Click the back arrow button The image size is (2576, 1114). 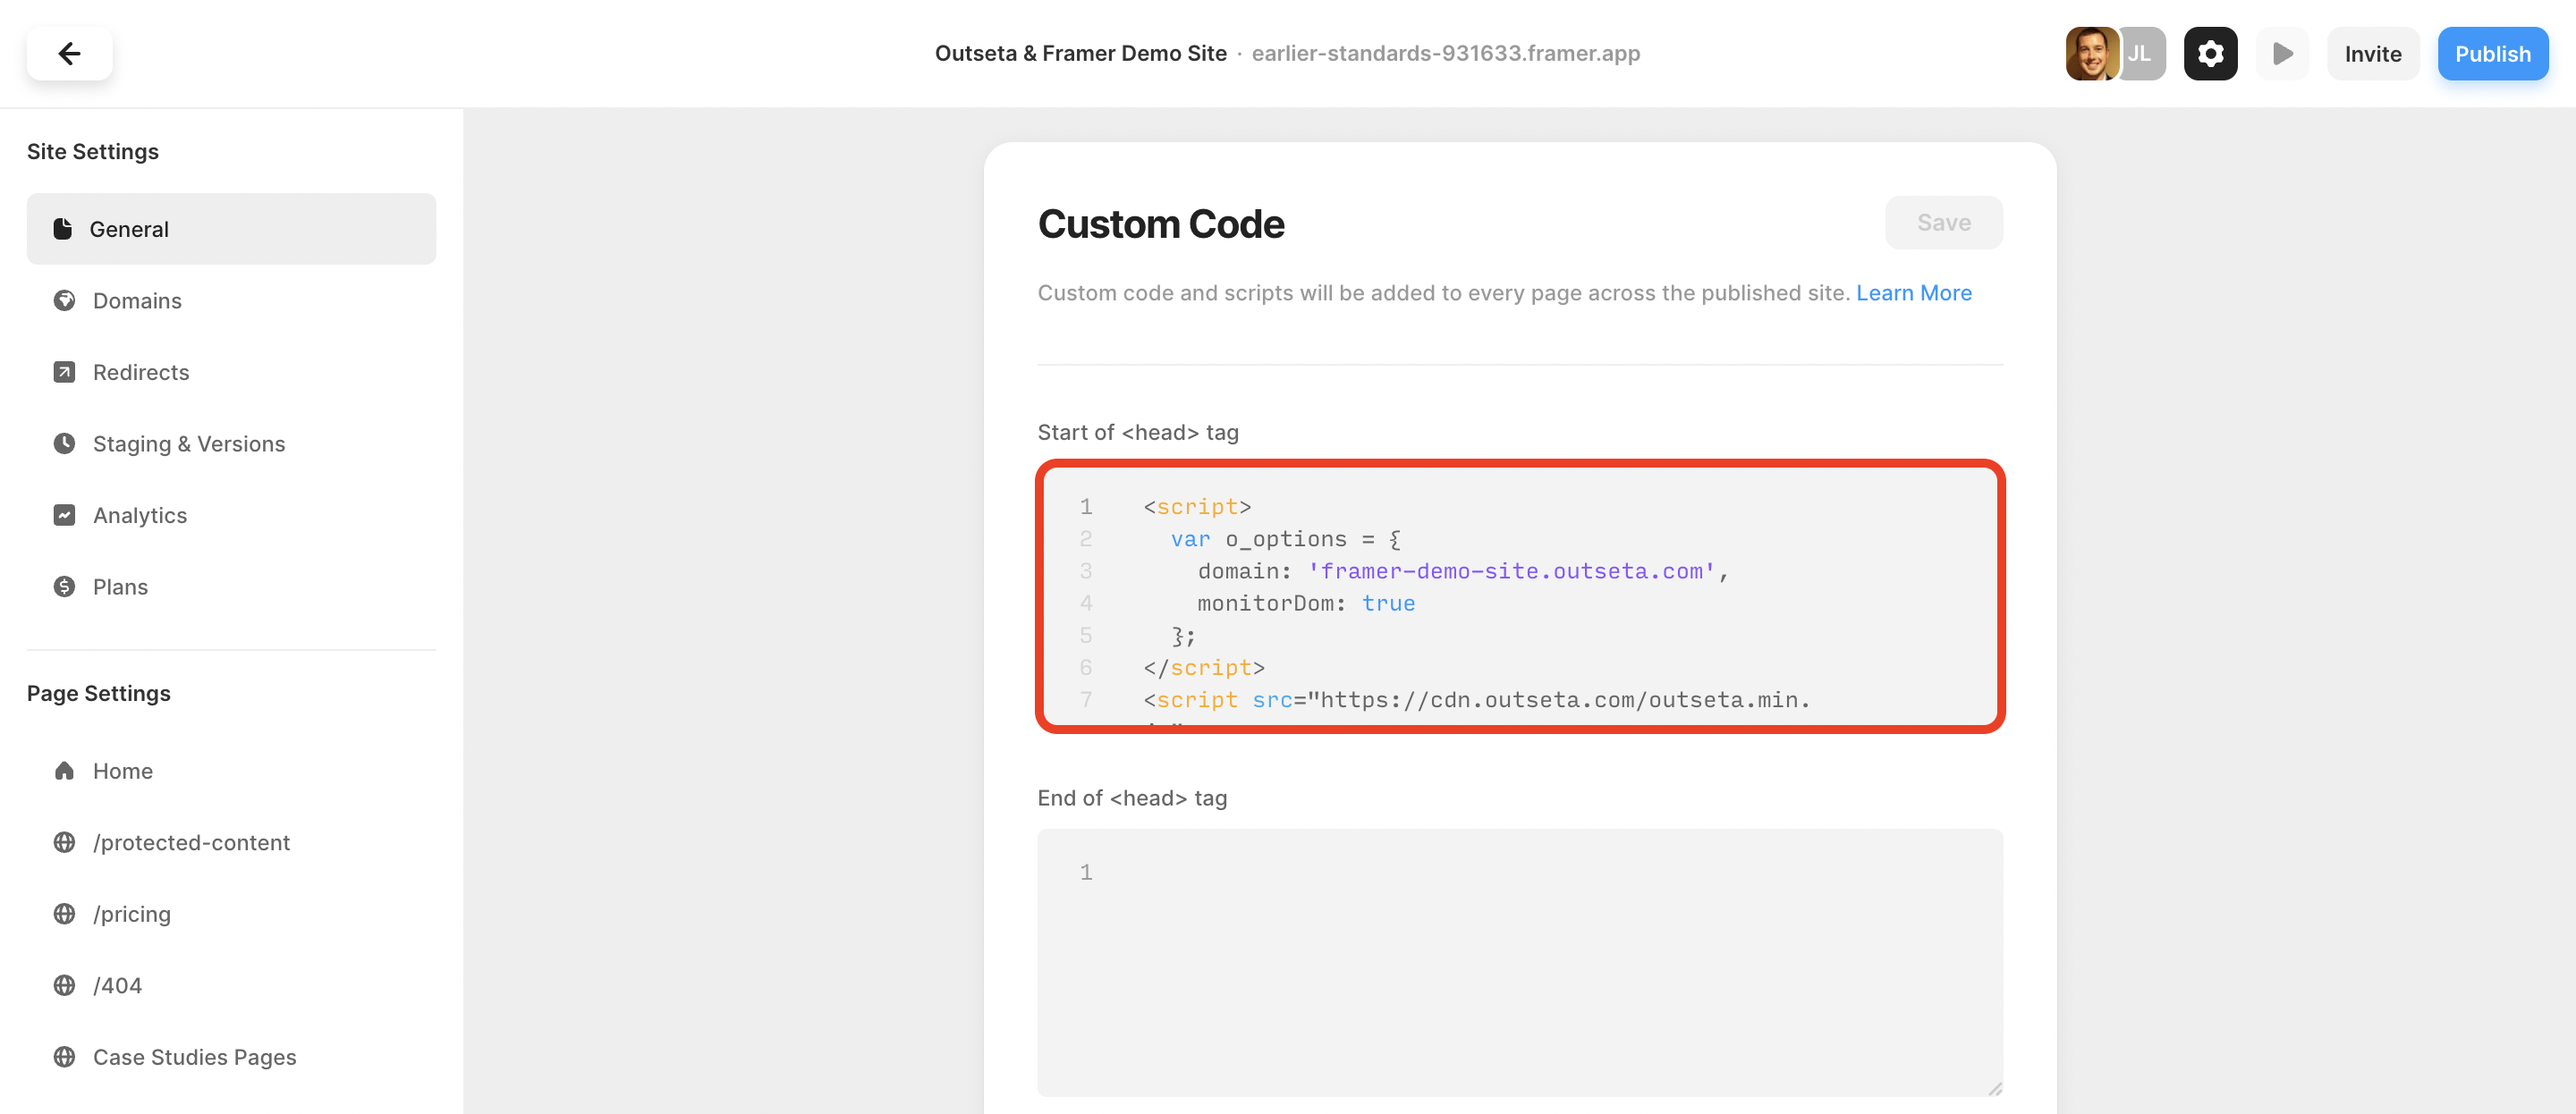(69, 53)
